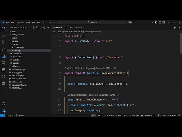Open the View menu
Viewport: 182px width, 137px height.
(28, 23)
